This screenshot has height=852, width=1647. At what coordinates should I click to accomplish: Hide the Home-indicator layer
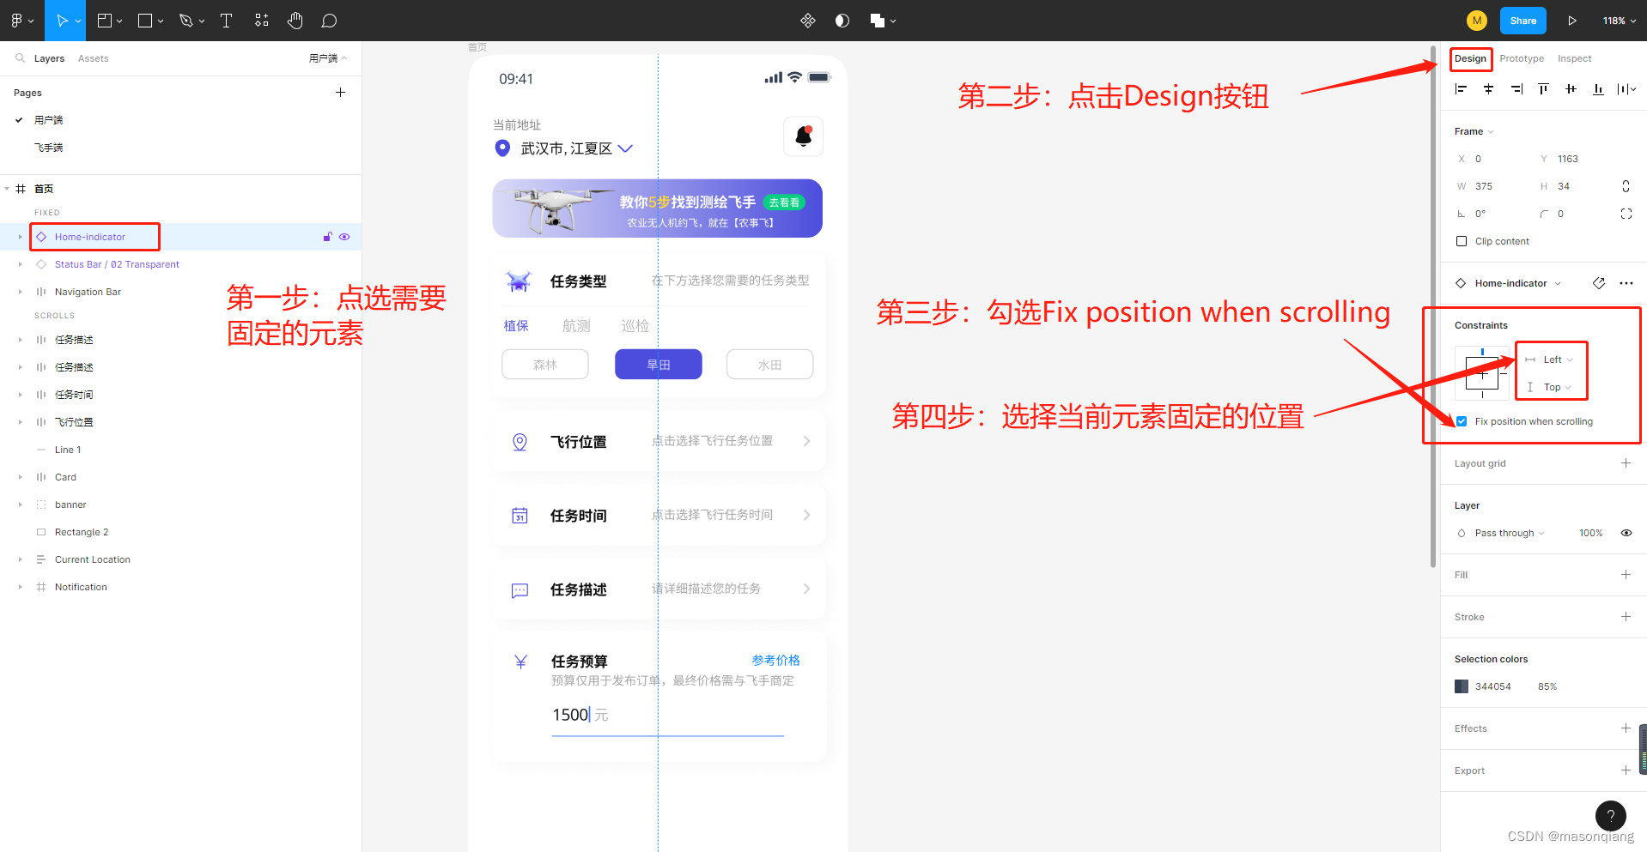(344, 237)
